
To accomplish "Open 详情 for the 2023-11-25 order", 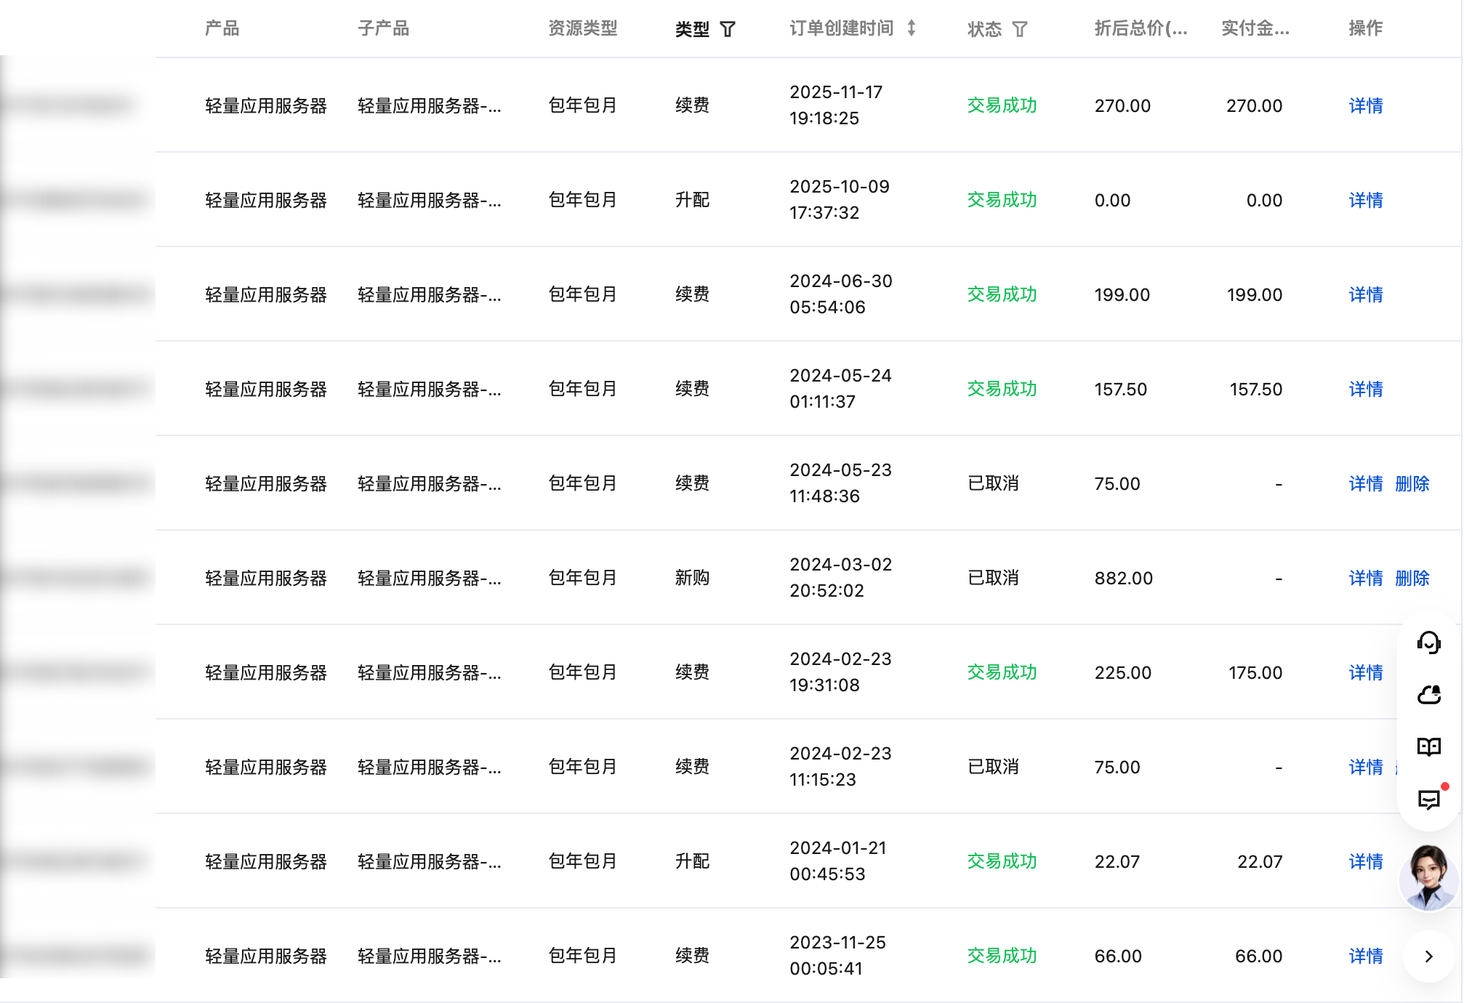I will click(1366, 956).
